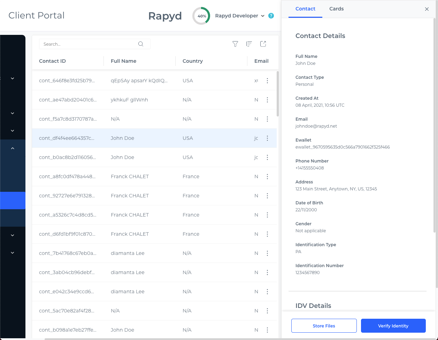Image resolution: width=438 pixels, height=340 pixels.
Task: Click the France cell in cont_d6fd1bf9f01c870 row
Action: [191, 234]
